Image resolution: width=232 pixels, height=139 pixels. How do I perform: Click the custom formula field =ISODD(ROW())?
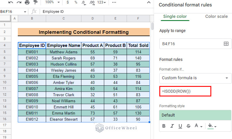tap(185, 91)
